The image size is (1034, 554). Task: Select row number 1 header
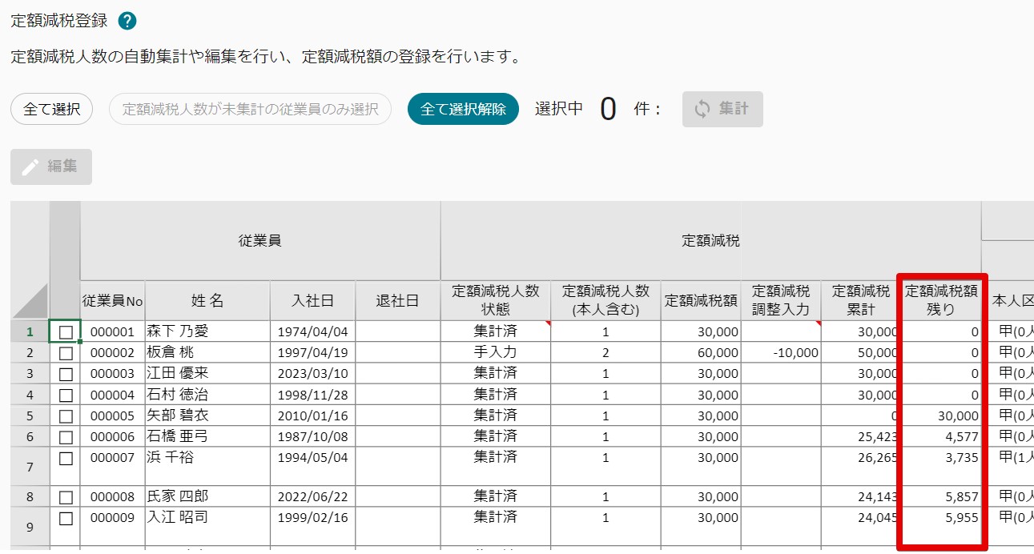coord(30,331)
